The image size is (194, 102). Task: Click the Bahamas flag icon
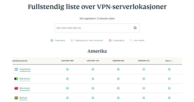click(16, 79)
